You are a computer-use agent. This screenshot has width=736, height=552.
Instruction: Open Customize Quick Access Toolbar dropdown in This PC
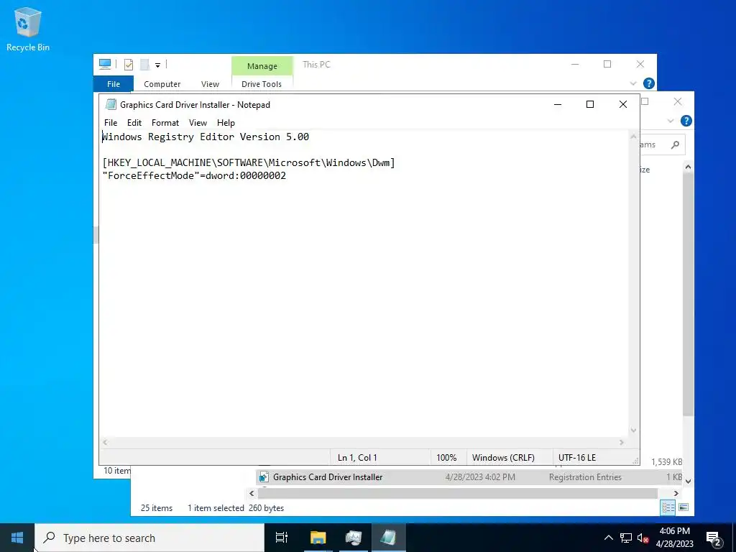[157, 65]
